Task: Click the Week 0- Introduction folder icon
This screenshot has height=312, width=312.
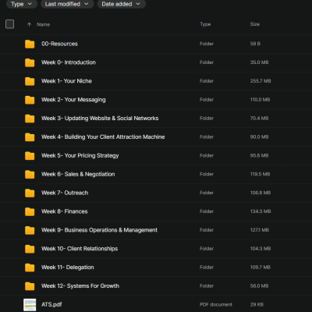Action: coord(30,62)
